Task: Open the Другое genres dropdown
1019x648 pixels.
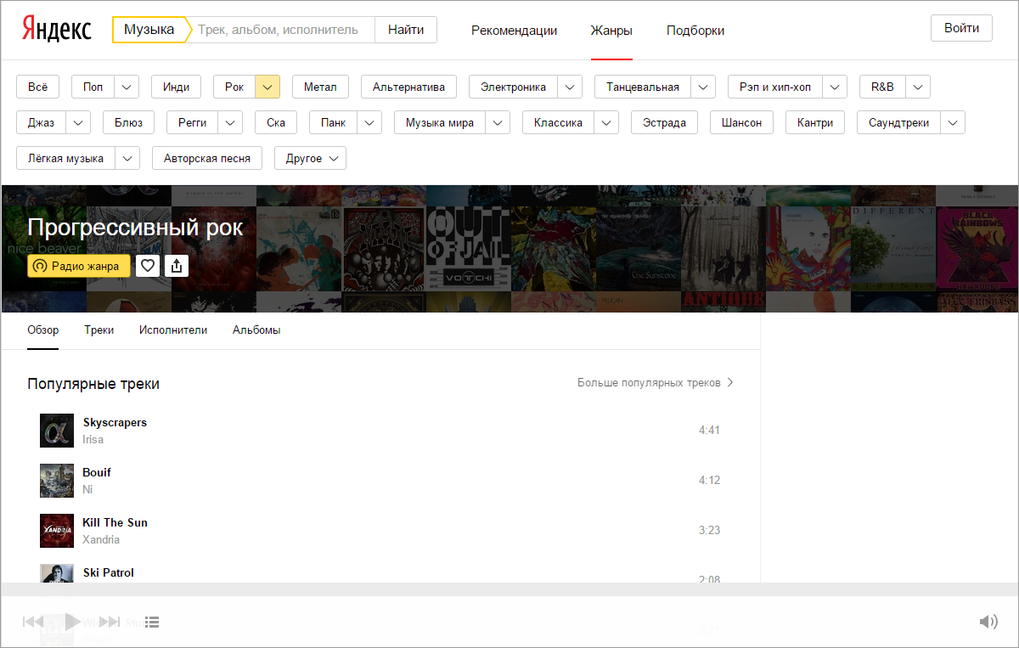Action: click(x=310, y=158)
